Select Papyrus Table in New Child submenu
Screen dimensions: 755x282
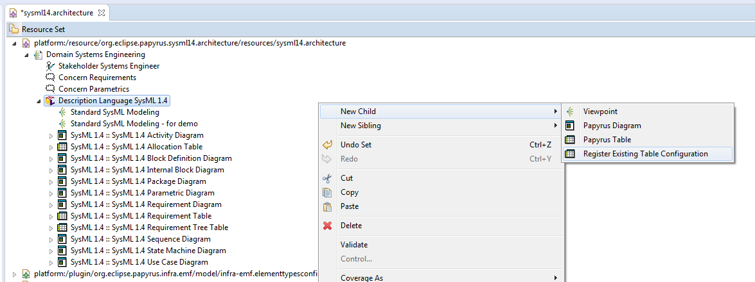tap(647, 140)
